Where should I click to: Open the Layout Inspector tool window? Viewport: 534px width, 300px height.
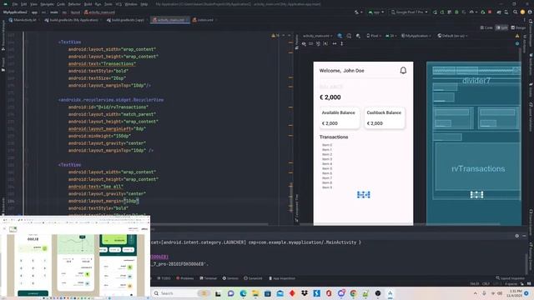coord(510,278)
